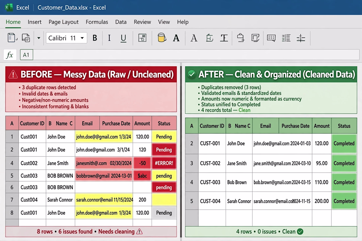Select the Jane Smith cell in BEFORE table
The width and height of the screenshot is (362, 241).
click(60, 163)
